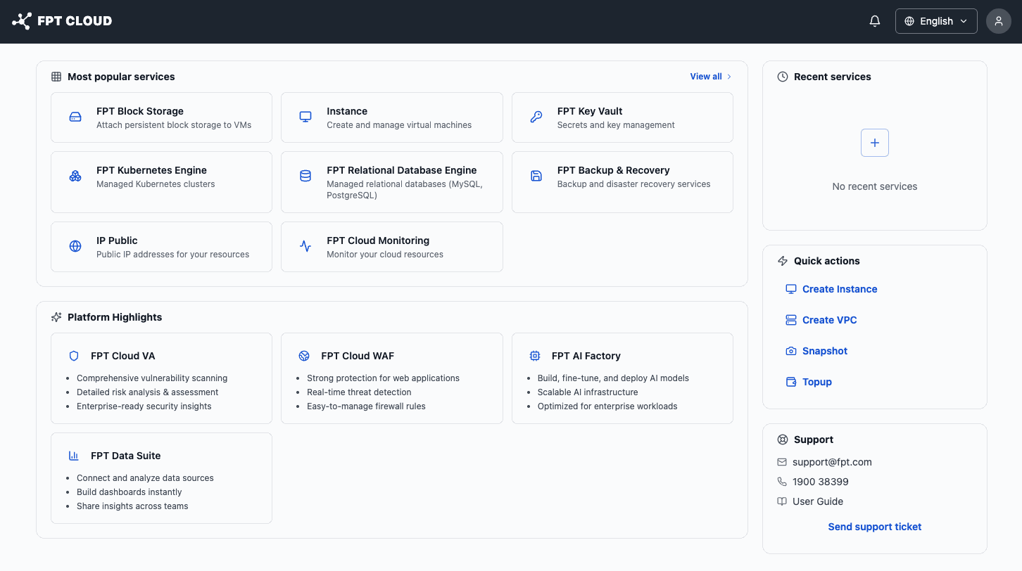Click the Platform Highlights sparkle icon

(x=56, y=317)
